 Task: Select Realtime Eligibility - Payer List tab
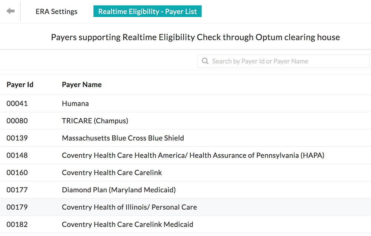(x=147, y=11)
